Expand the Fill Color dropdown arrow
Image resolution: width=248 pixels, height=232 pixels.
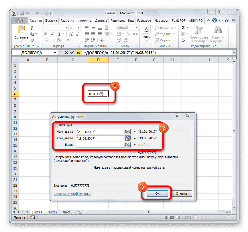(x=63, y=40)
